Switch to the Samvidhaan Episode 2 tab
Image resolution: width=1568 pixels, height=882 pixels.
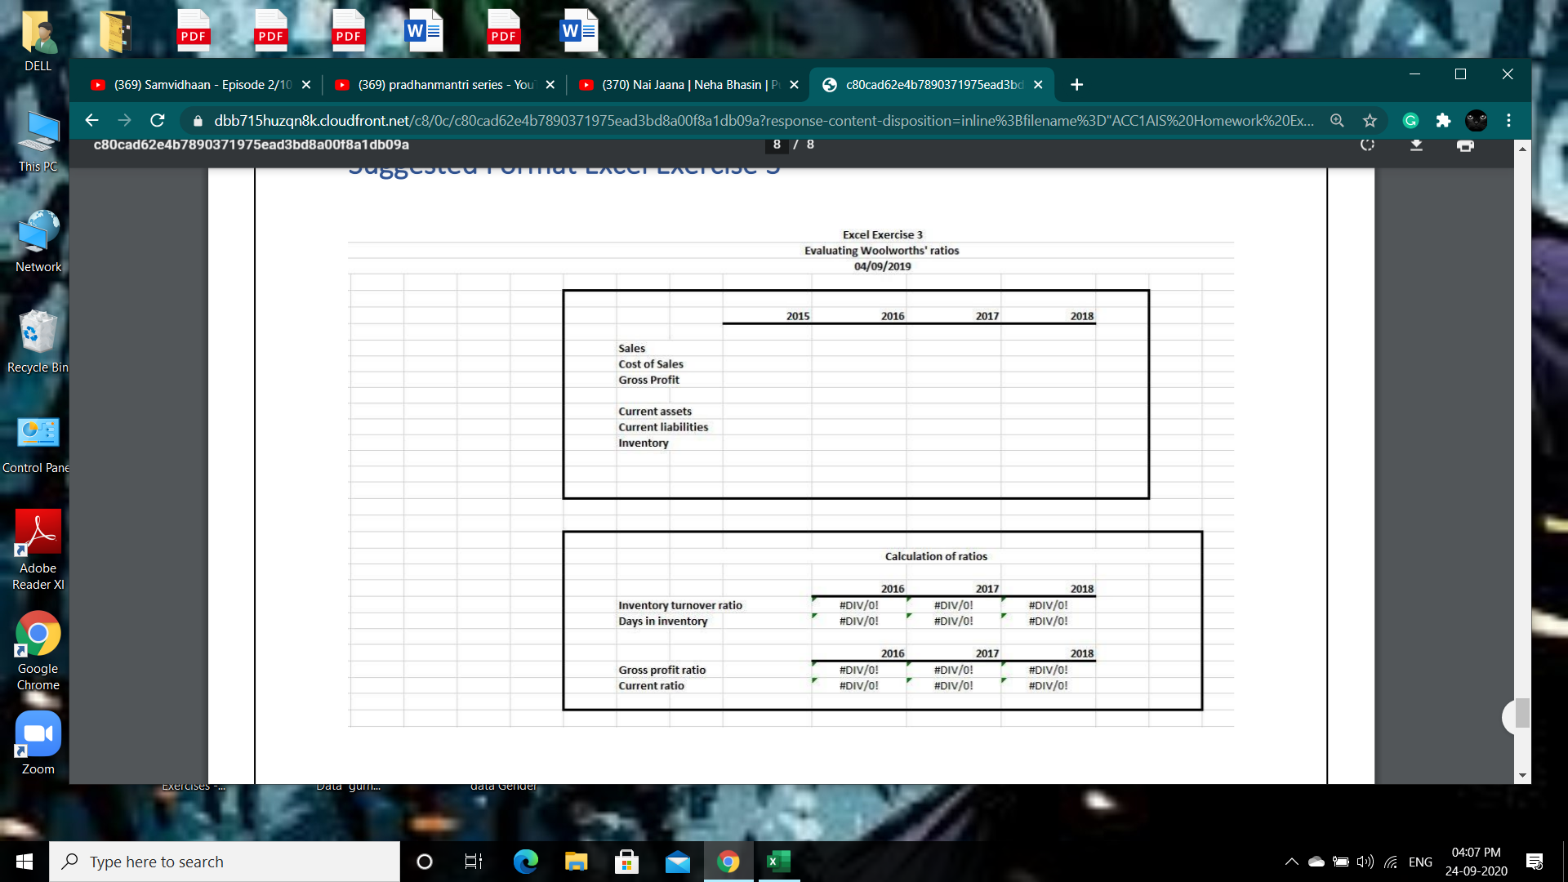pos(196,84)
